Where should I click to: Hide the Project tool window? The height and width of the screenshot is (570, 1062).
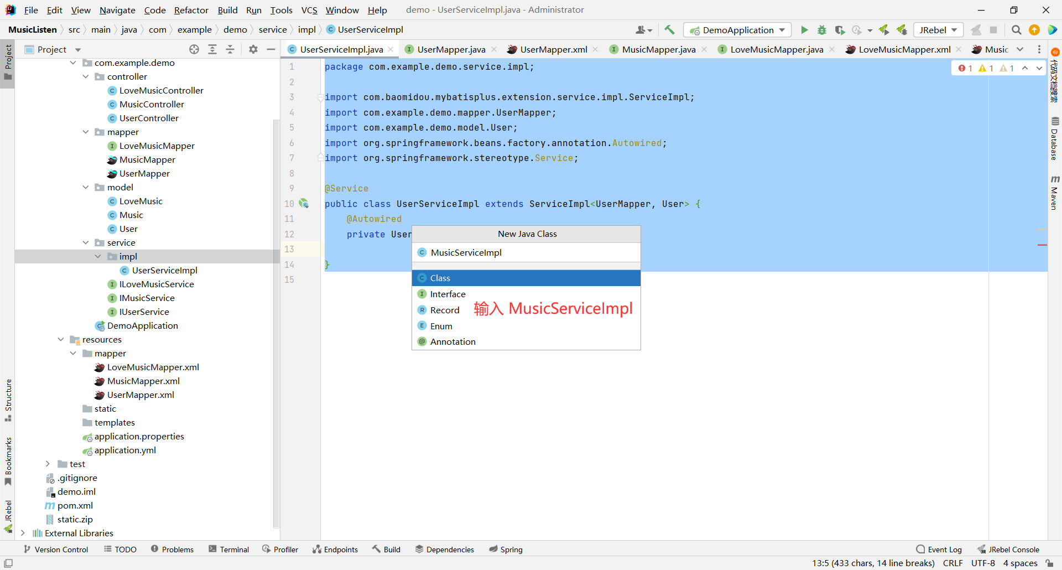click(x=271, y=49)
